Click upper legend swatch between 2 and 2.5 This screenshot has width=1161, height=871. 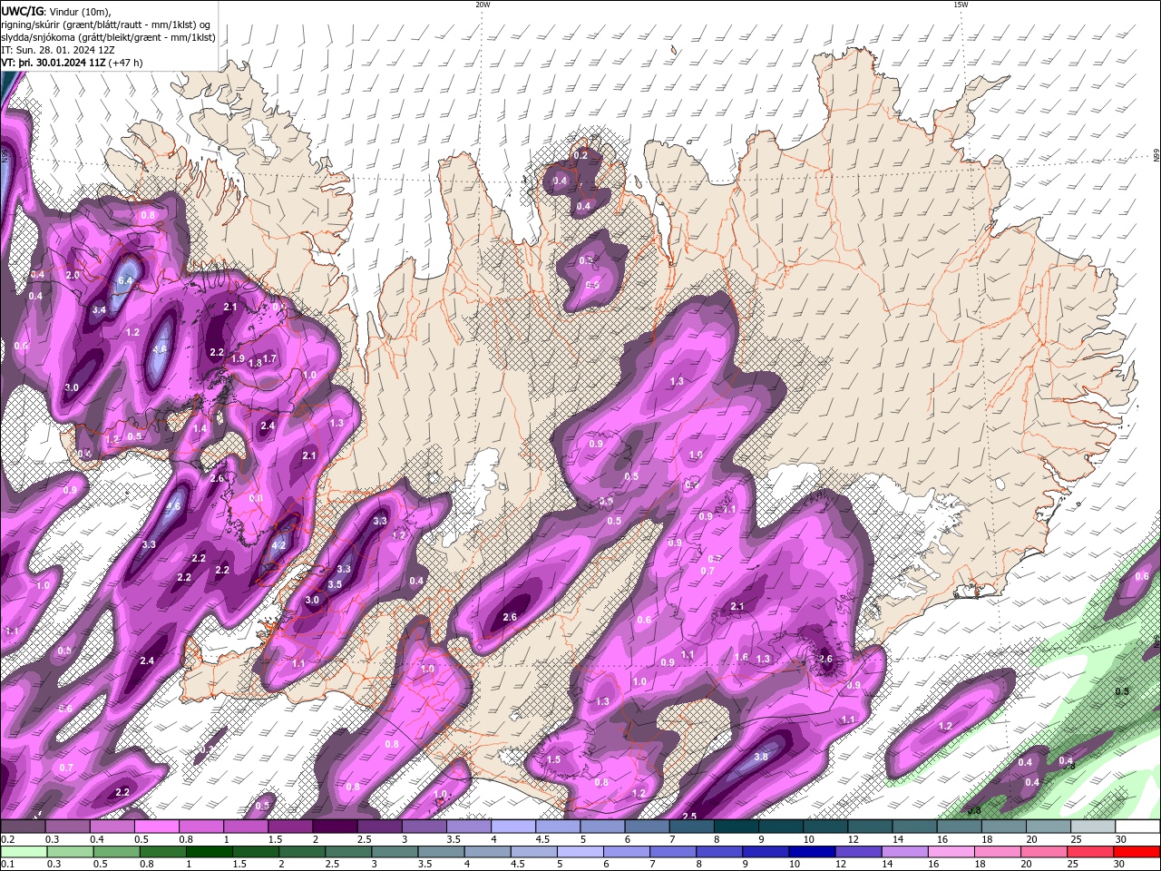pyautogui.click(x=335, y=827)
